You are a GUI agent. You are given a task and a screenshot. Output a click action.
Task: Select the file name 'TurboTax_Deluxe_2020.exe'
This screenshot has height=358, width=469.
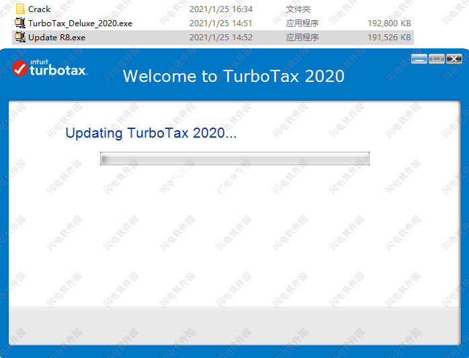coord(80,24)
